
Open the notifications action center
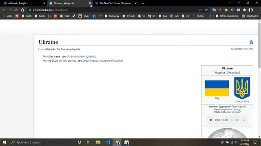(x=254, y=142)
